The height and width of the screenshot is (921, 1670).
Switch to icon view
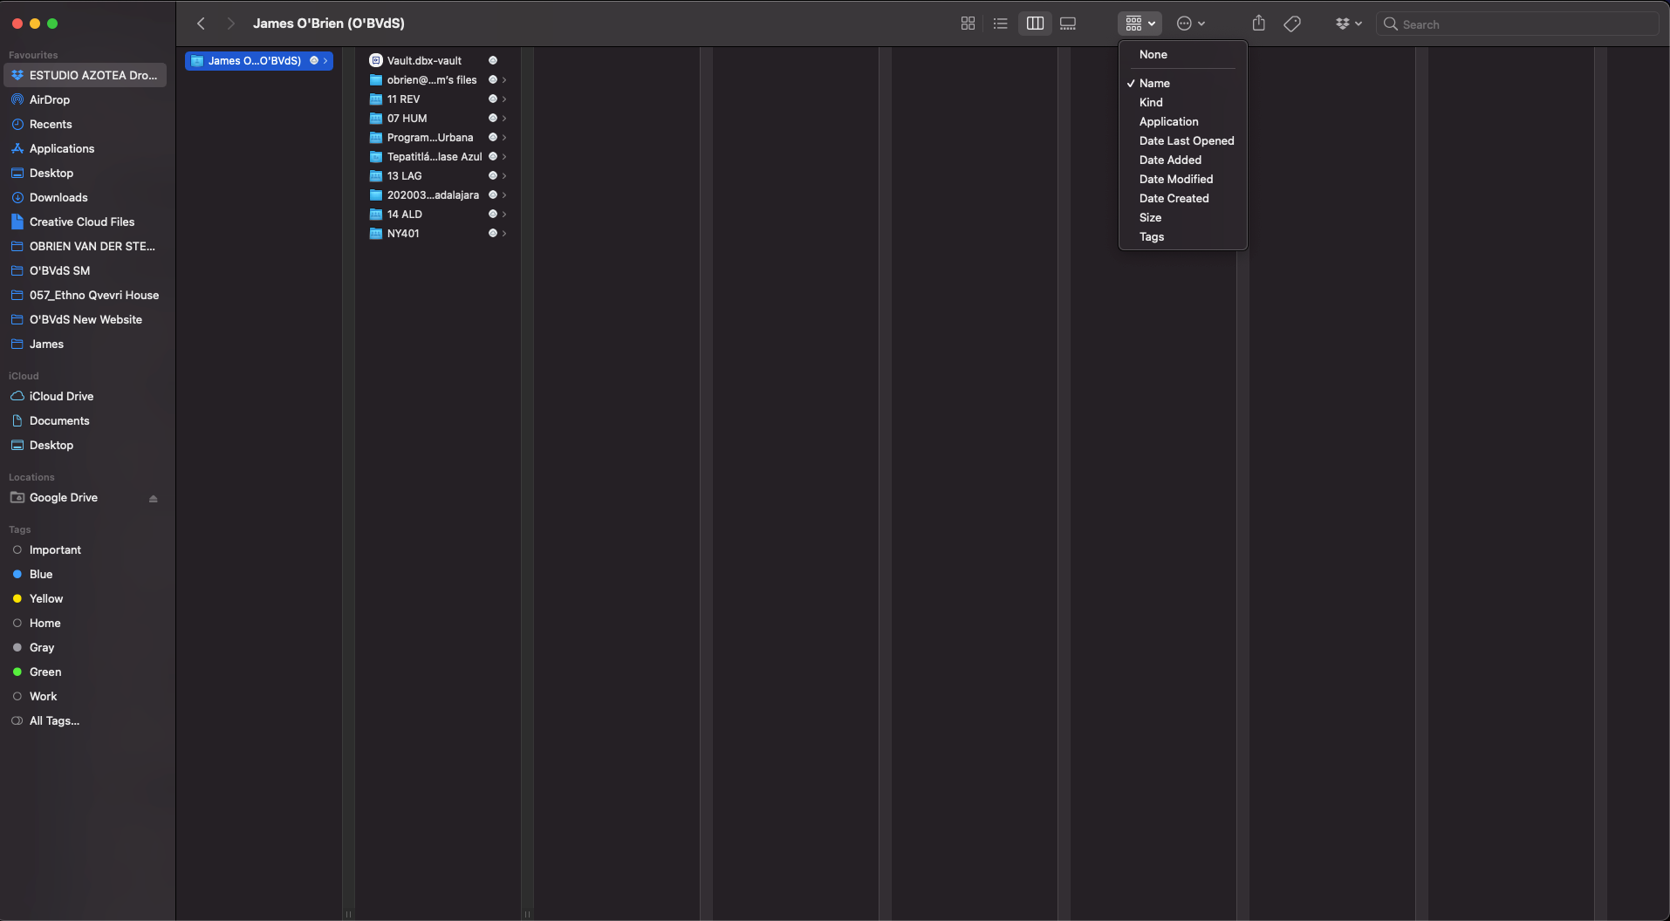click(x=968, y=24)
